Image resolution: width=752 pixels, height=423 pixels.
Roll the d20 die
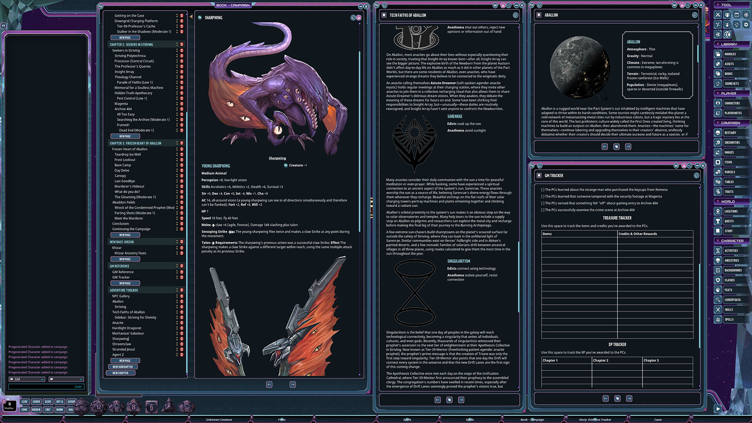[x=81, y=407]
